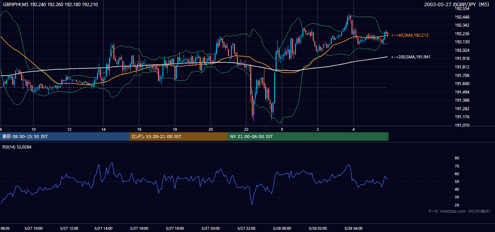Image resolution: width=495 pixels, height=232 pixels.
Task: Click hour label 22 under the price chart
Action: tap(246, 129)
